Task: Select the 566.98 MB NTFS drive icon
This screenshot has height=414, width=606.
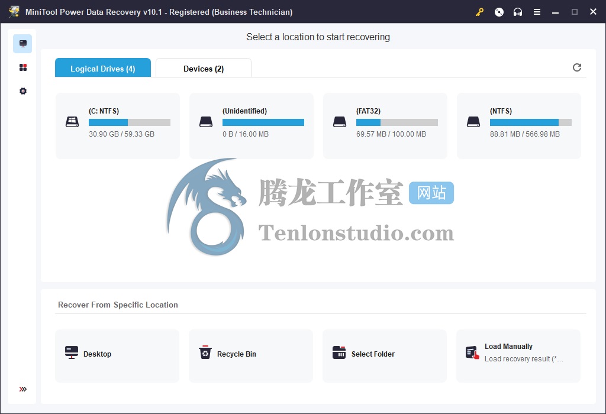Action: pos(473,122)
